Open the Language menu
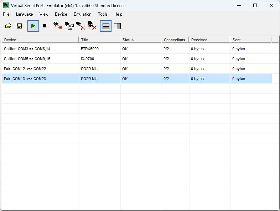Viewport: 280px width, 211px height. [x=24, y=14]
